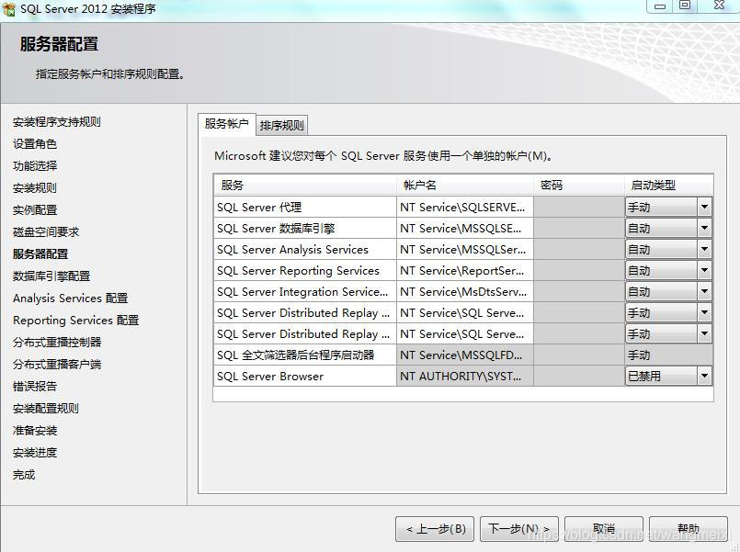740x552 pixels.
Task: Select Reporting Services 配置 step in sidebar
Action: [x=76, y=320]
